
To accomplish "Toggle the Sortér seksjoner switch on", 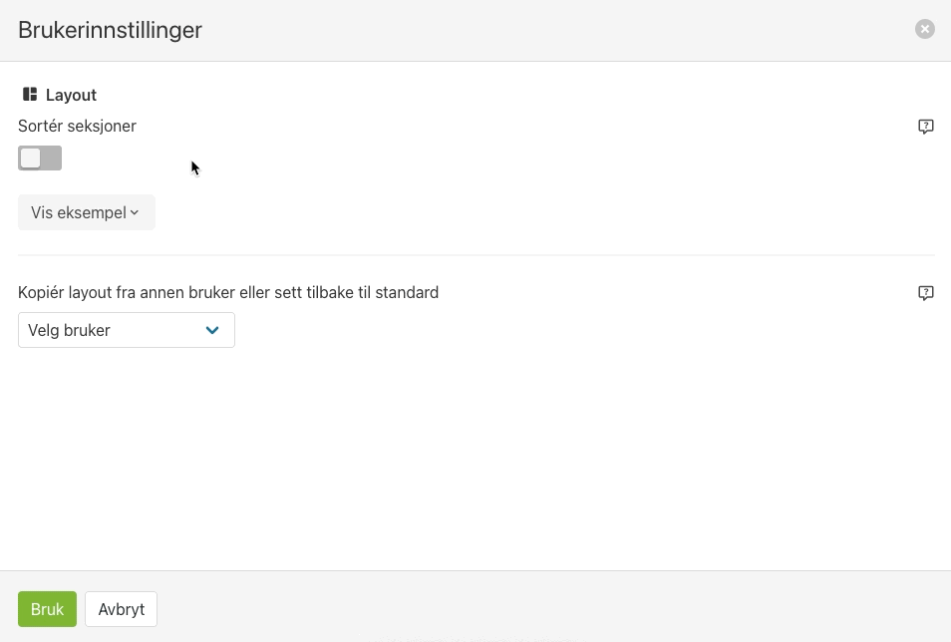I will click(40, 158).
